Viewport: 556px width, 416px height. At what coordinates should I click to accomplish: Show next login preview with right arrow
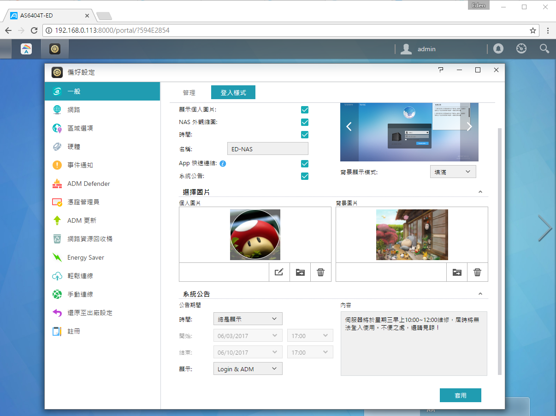click(469, 127)
